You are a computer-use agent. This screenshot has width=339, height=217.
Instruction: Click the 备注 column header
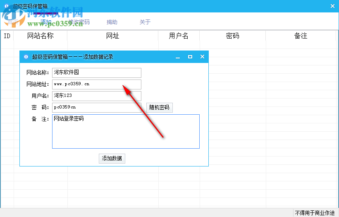tap(301, 36)
